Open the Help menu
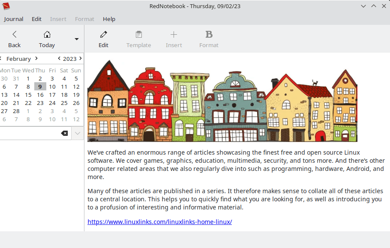 (109, 19)
